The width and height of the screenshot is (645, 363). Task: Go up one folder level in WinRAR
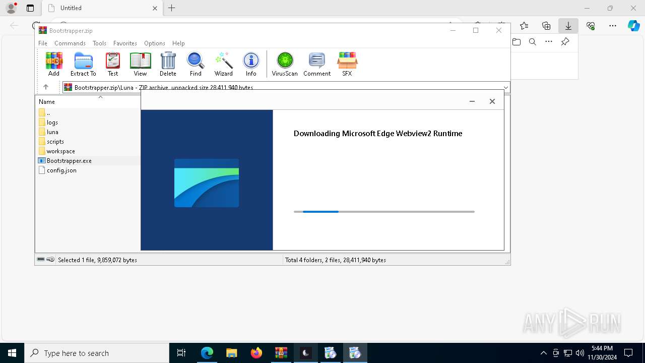point(46,87)
